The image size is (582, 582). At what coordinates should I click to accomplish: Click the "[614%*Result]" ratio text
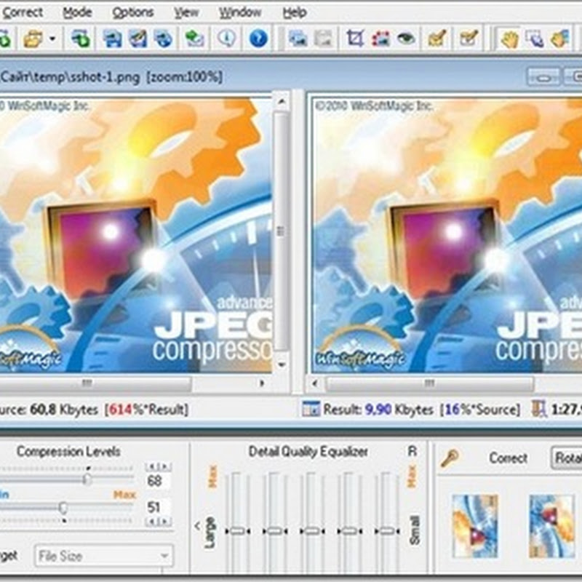pos(146,410)
